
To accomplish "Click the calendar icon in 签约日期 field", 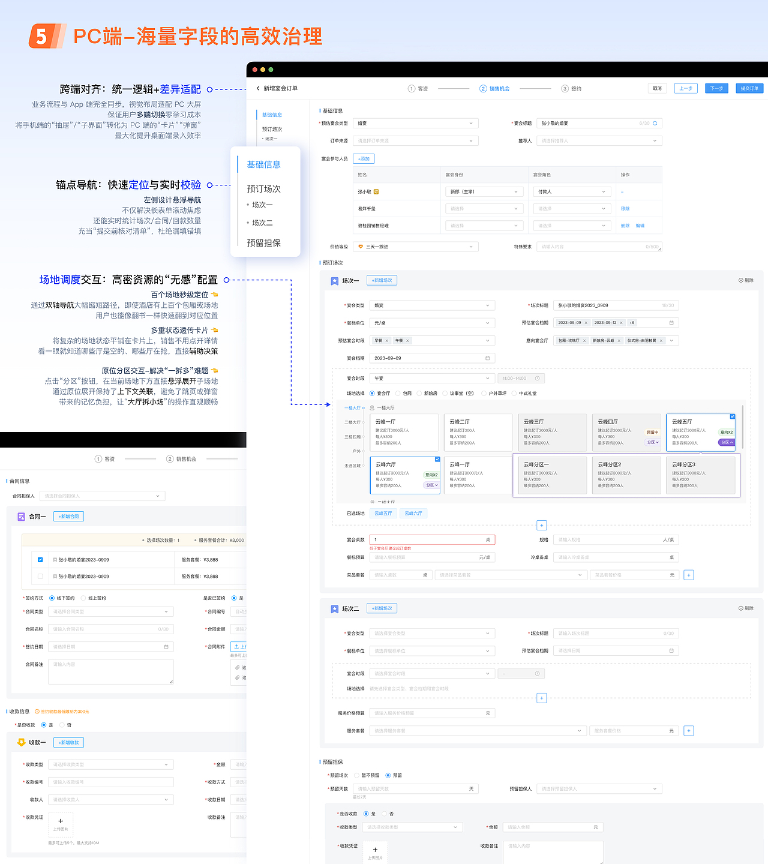I will coord(166,647).
